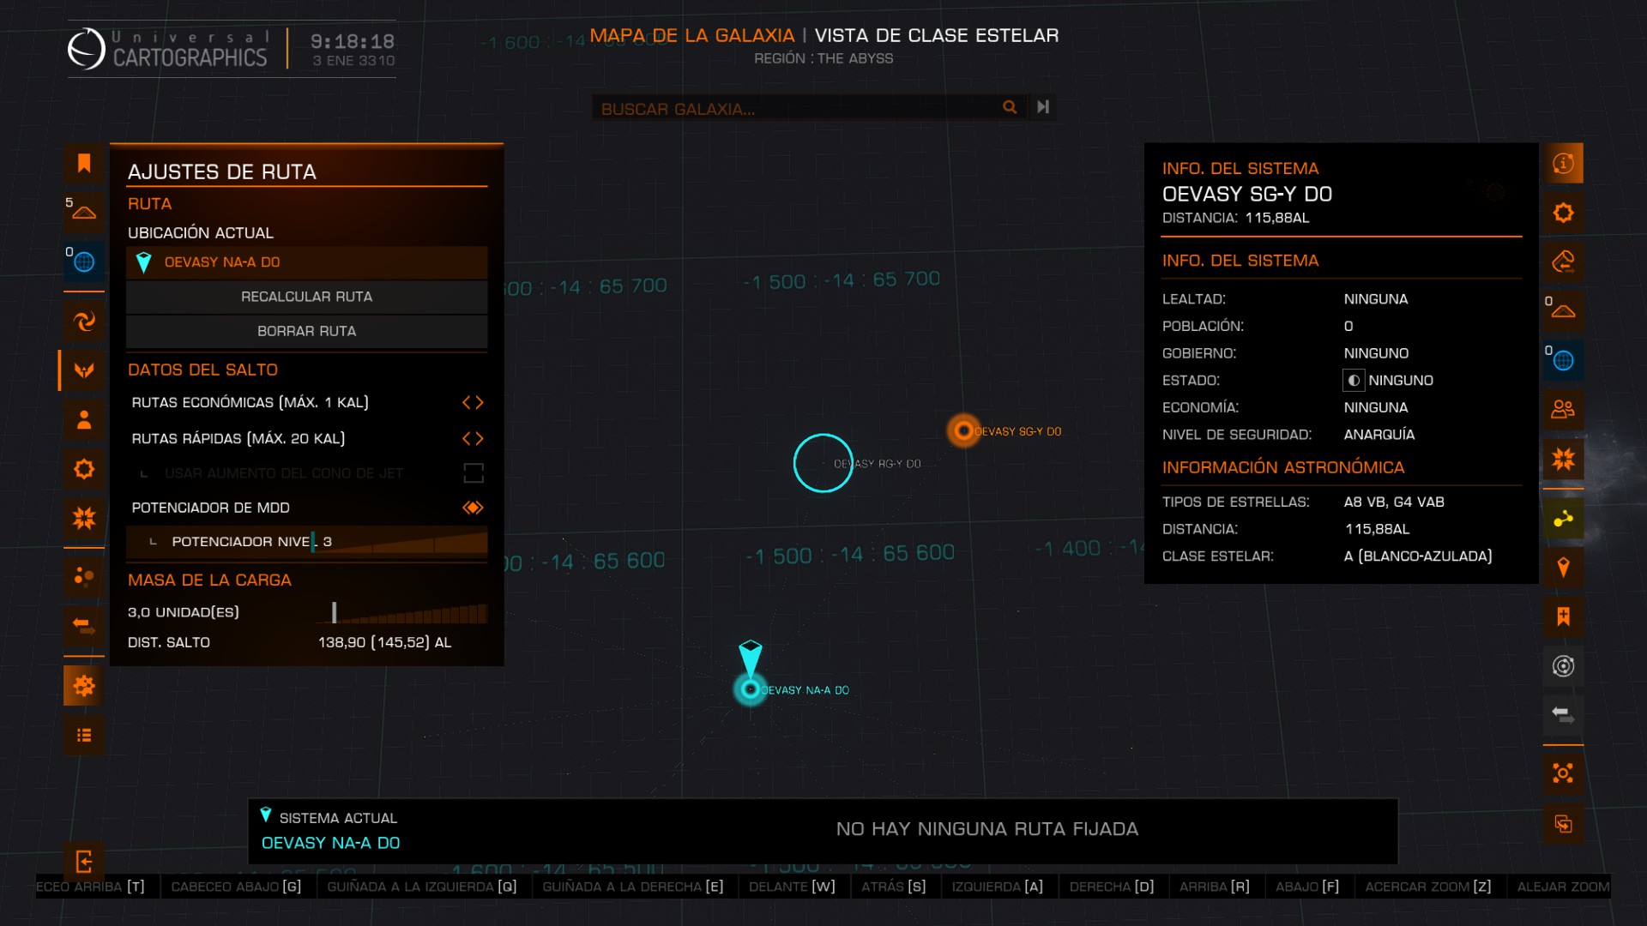Jump to next search result arrow
This screenshot has height=926, width=1647.
click(1043, 107)
